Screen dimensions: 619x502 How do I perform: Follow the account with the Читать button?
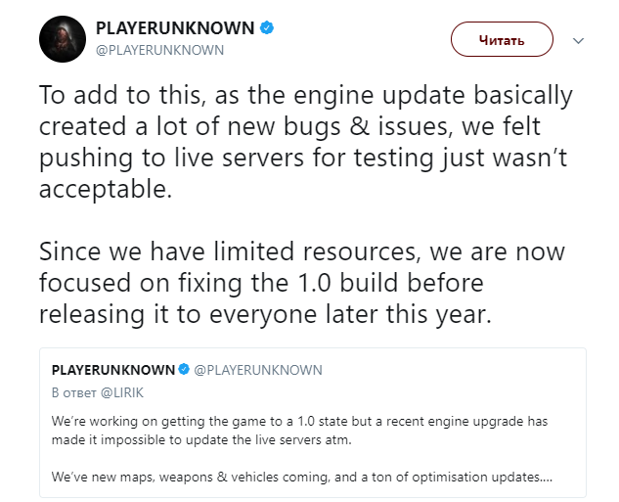[502, 39]
